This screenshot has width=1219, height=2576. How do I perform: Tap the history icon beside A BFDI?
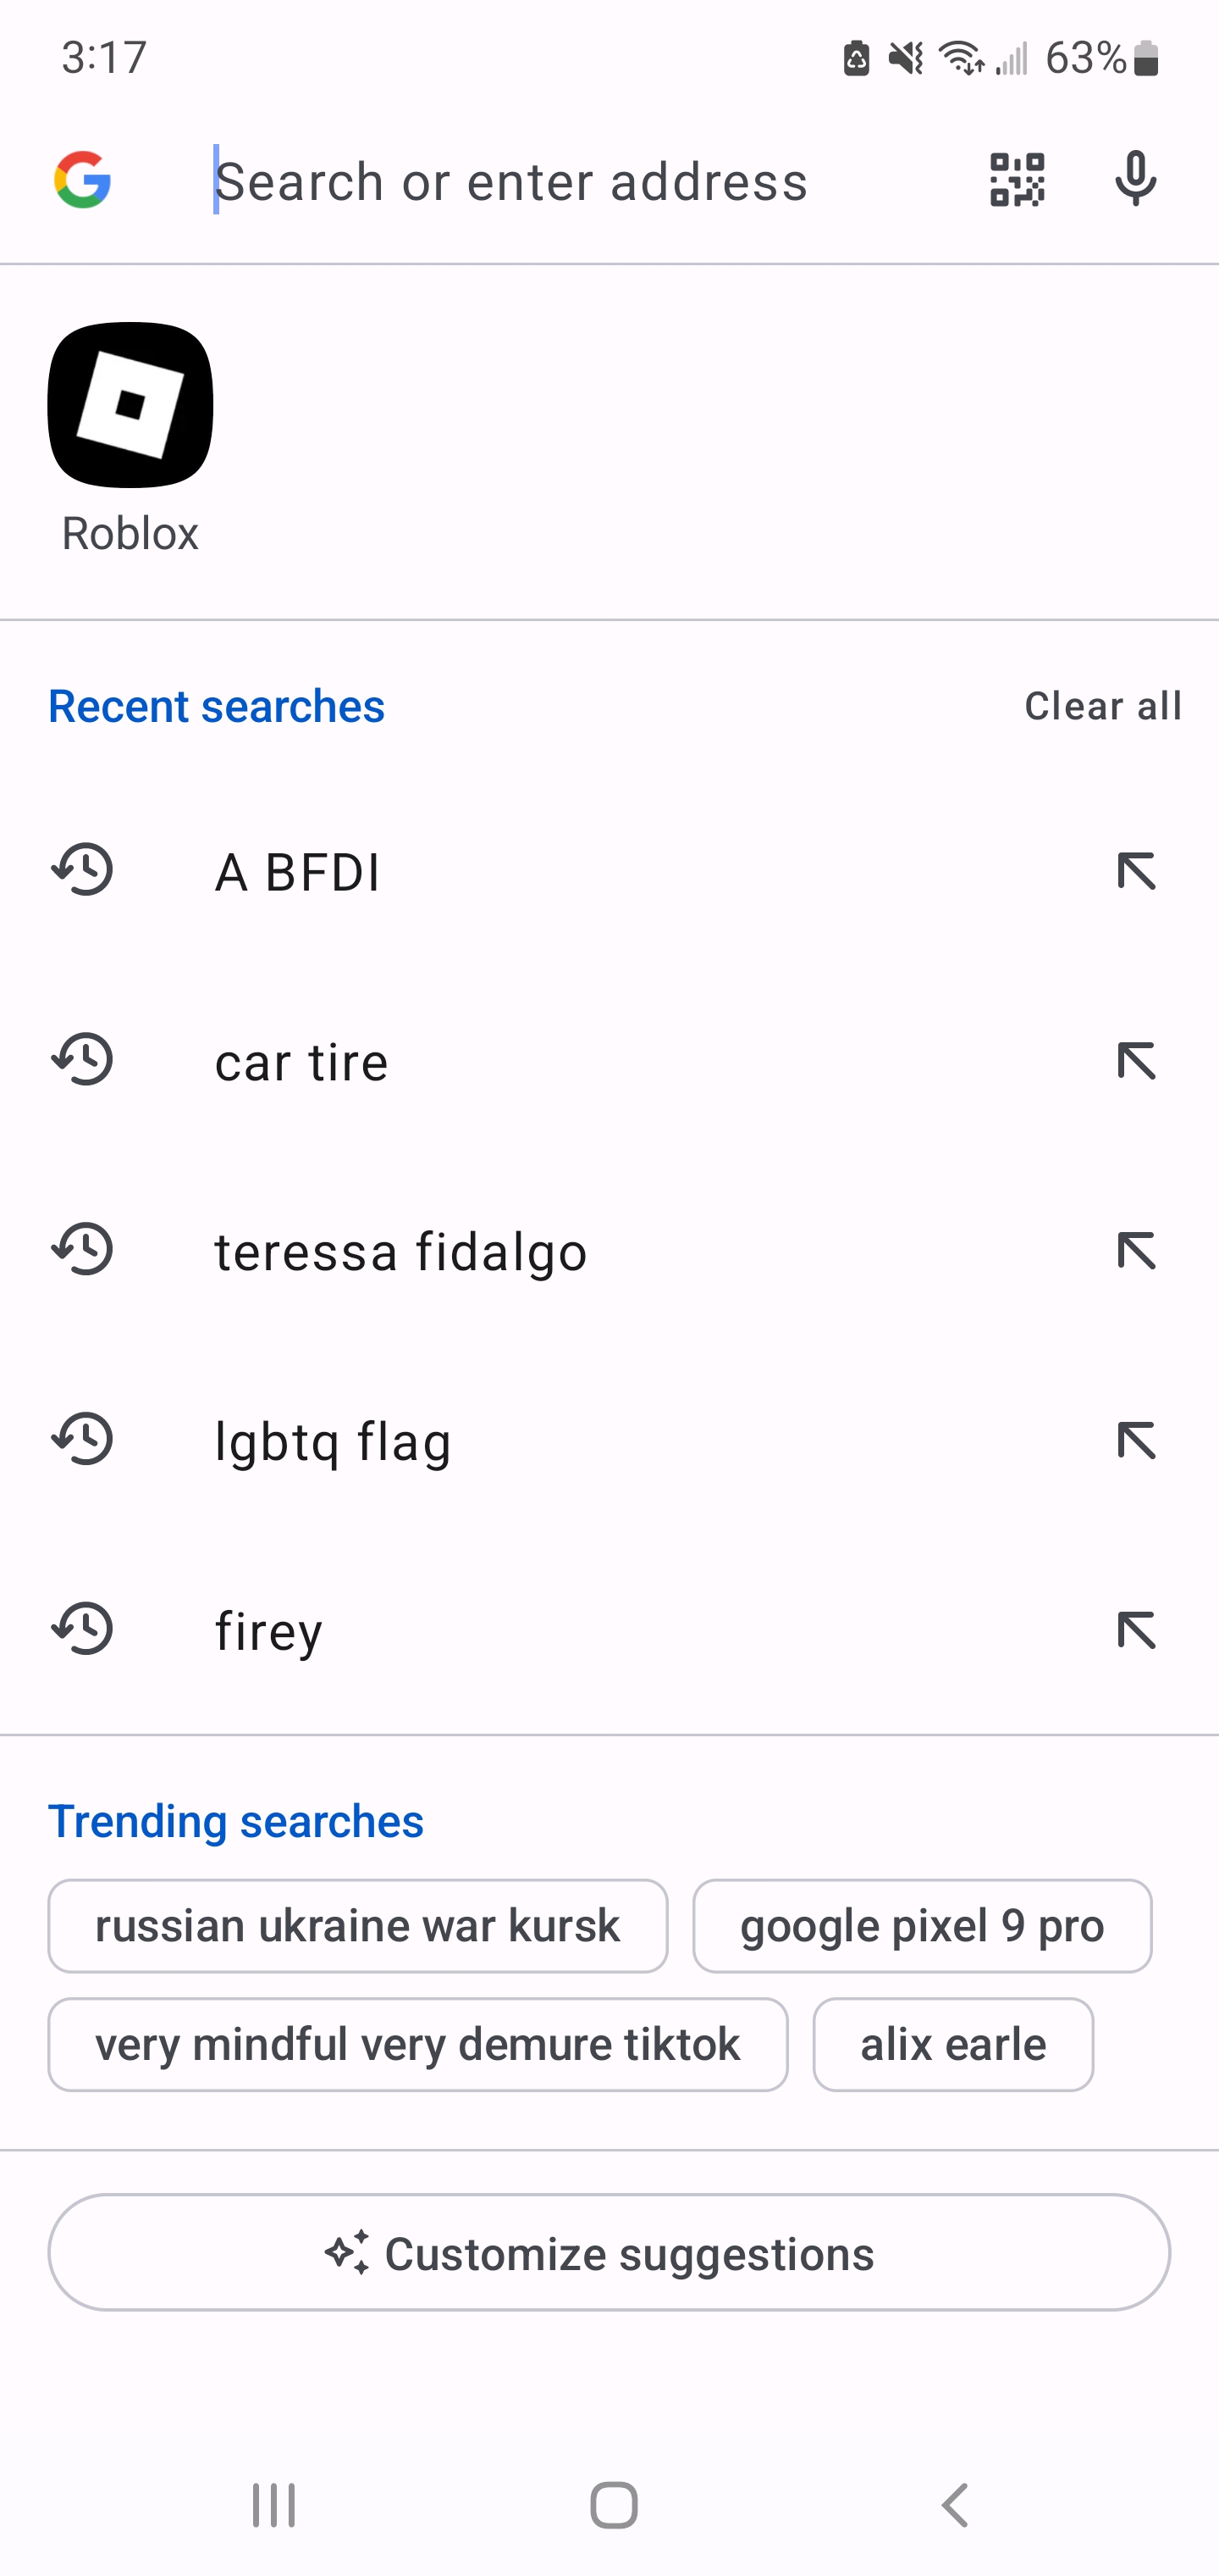point(83,870)
